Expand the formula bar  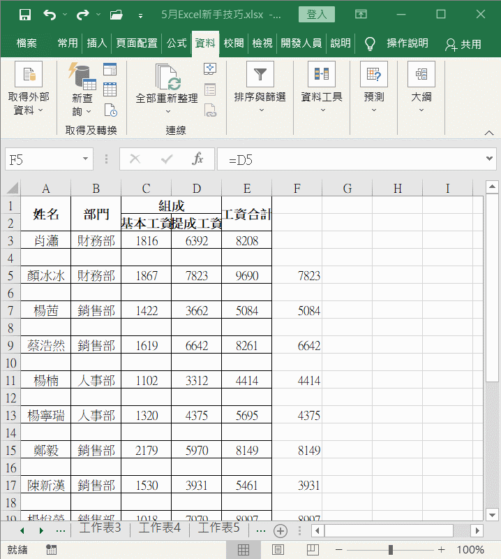[x=490, y=159]
